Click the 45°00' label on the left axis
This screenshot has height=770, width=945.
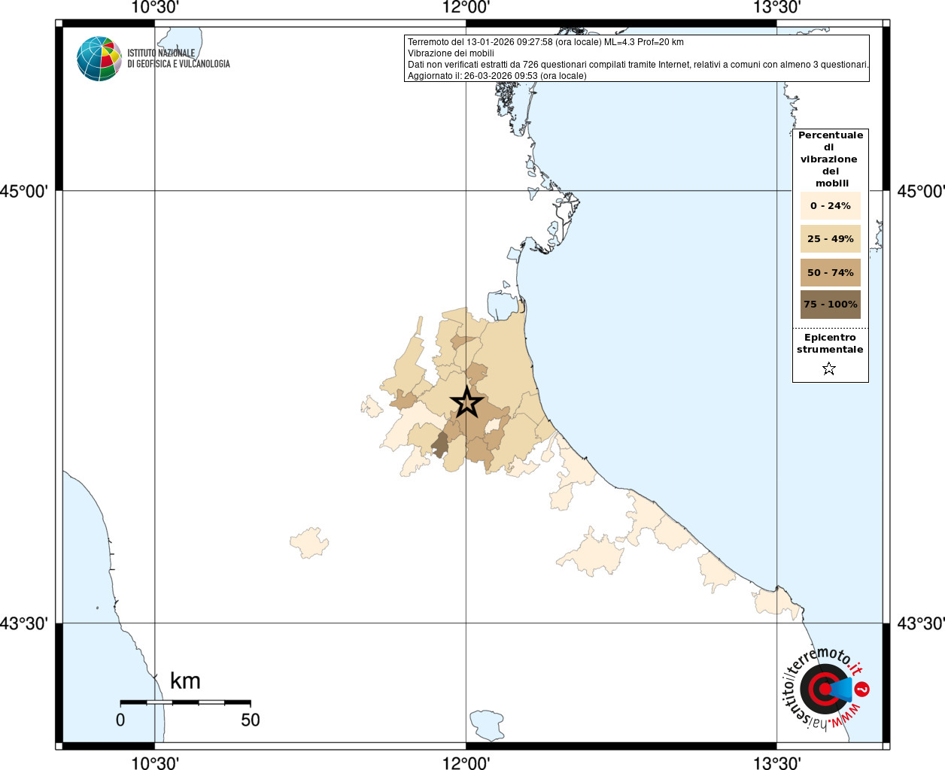24,191
